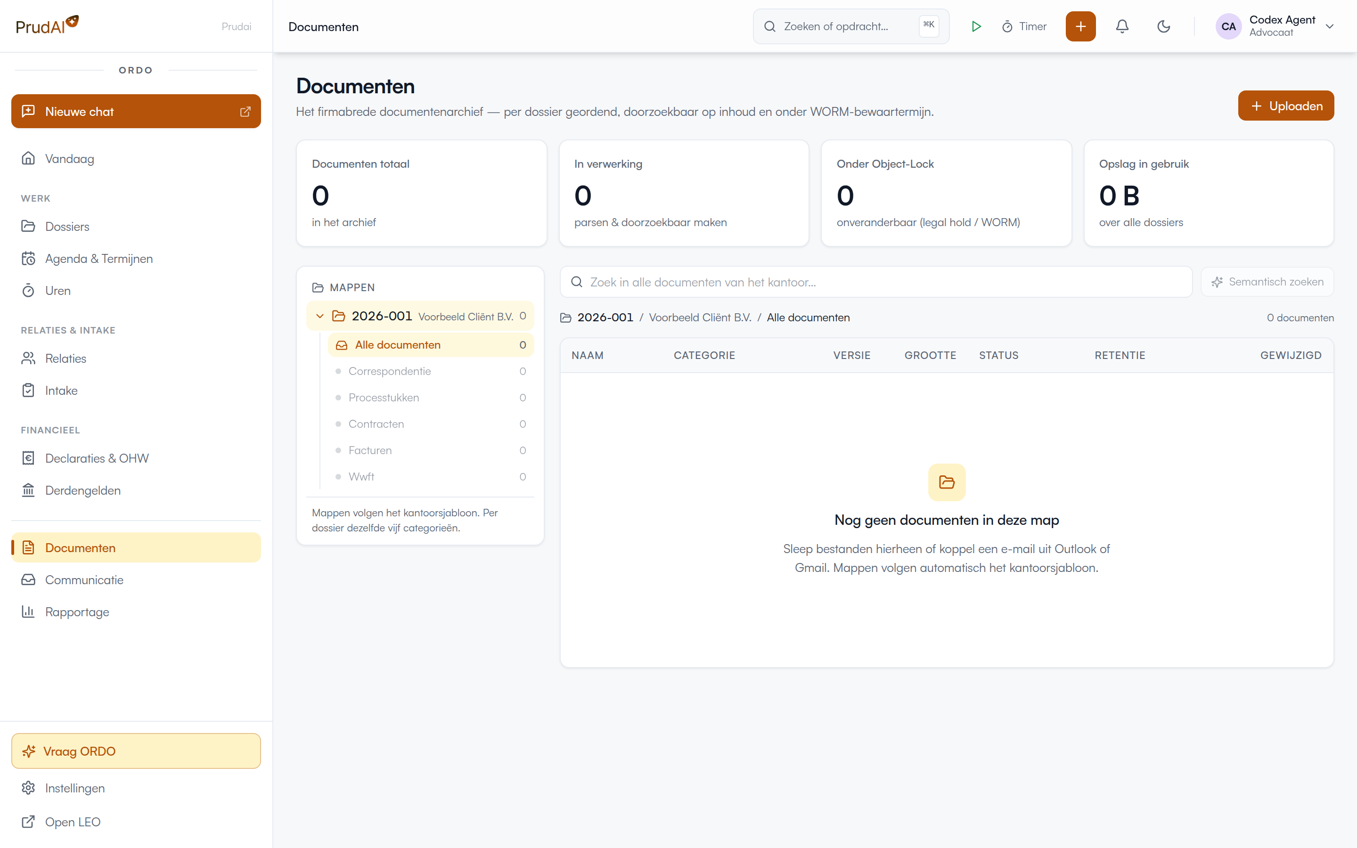Click Voorbeeld Cliënt B.V. in breadcrumb
Image resolution: width=1357 pixels, height=848 pixels.
pos(700,318)
